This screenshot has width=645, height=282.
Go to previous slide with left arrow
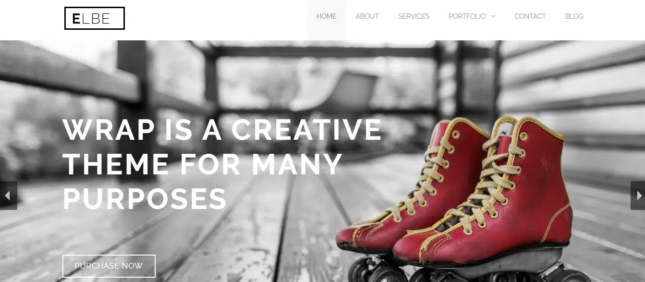(8, 196)
